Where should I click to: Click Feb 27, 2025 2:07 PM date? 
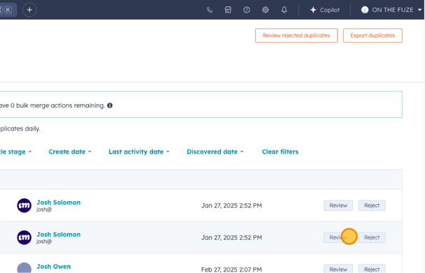[x=231, y=270]
